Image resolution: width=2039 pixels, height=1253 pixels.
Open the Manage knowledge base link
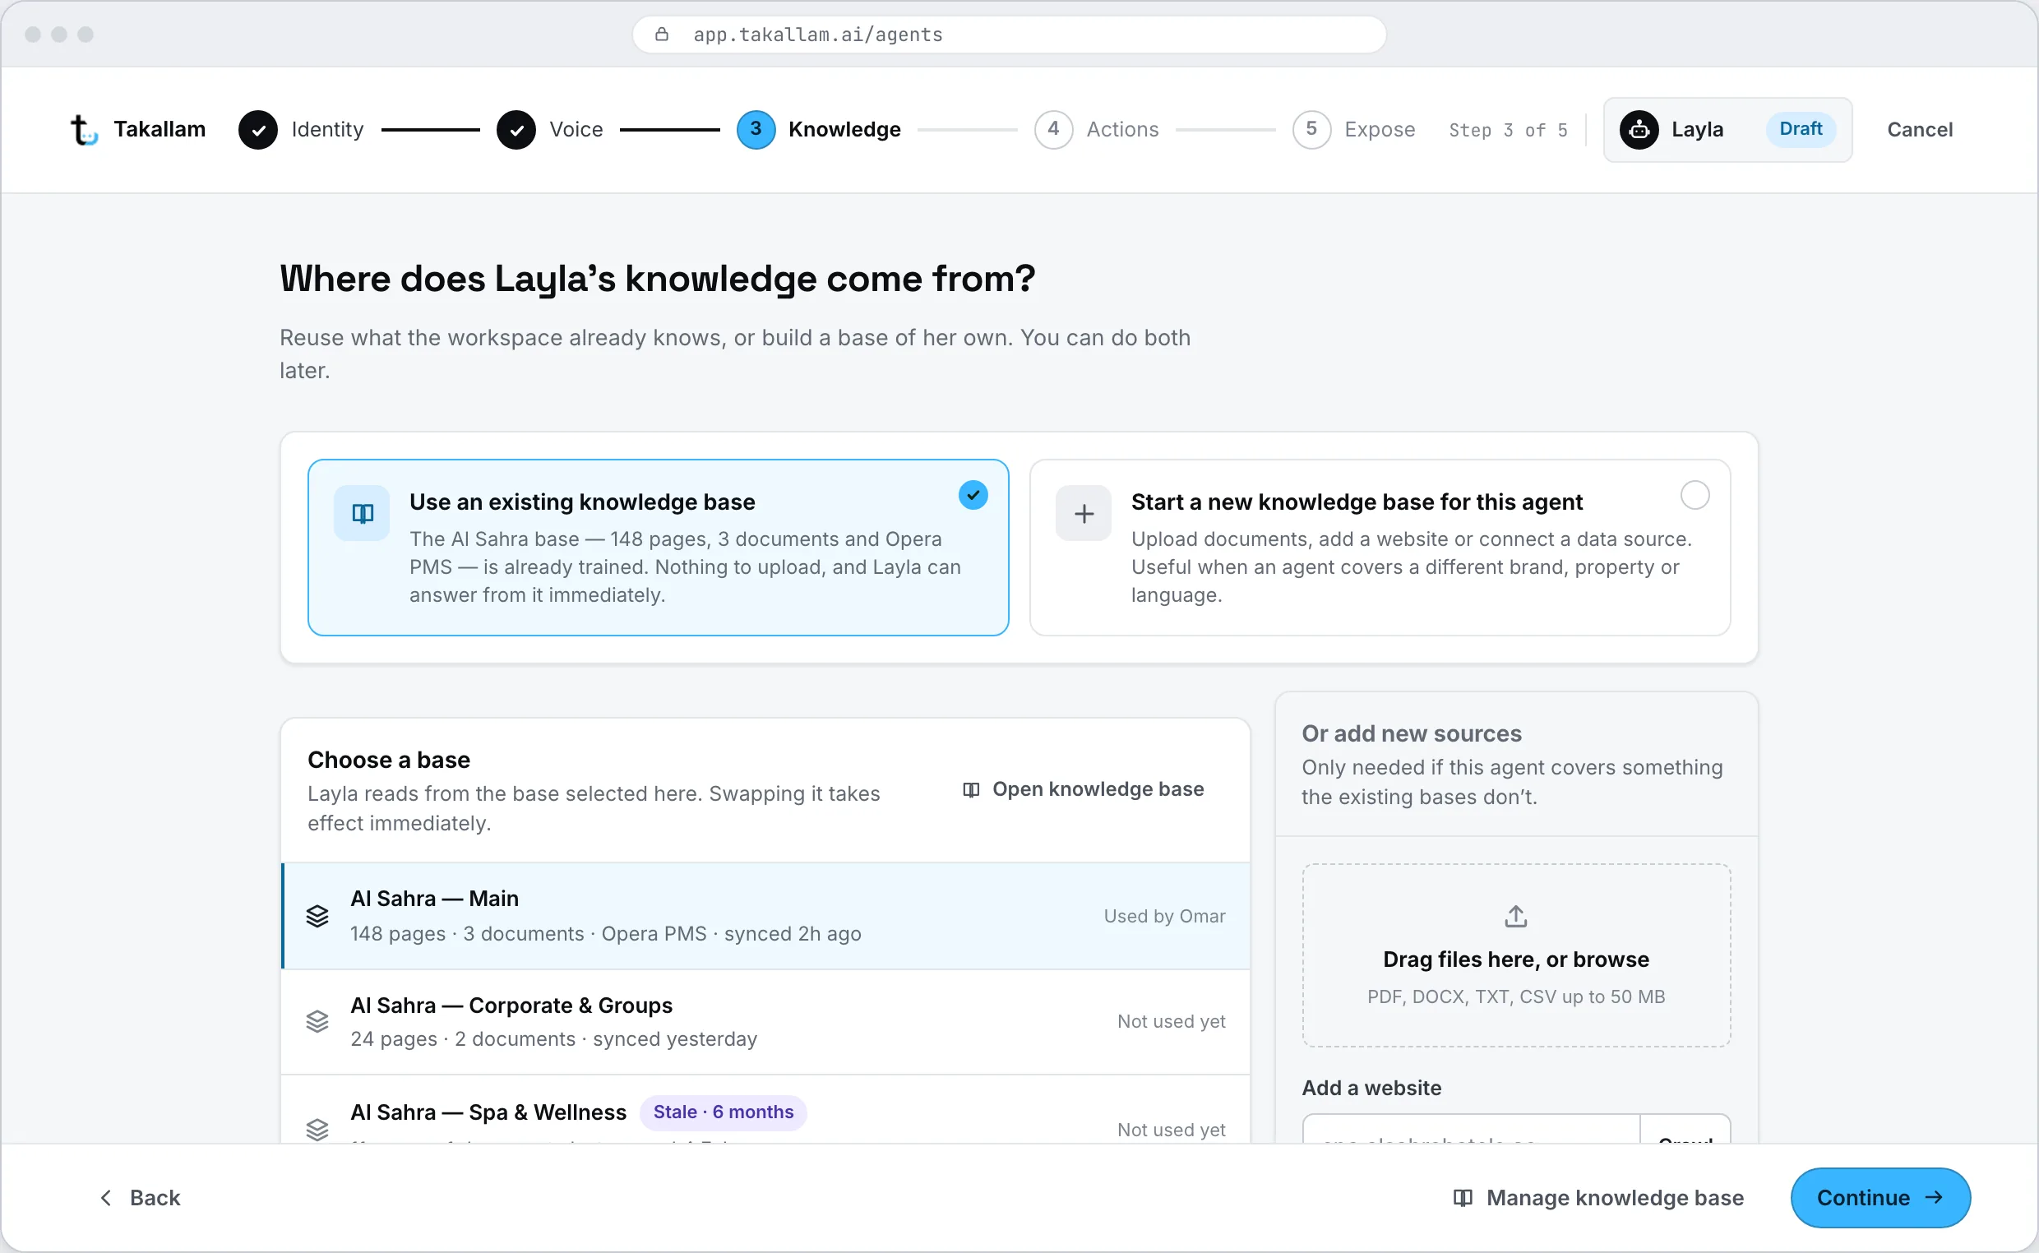click(1598, 1197)
